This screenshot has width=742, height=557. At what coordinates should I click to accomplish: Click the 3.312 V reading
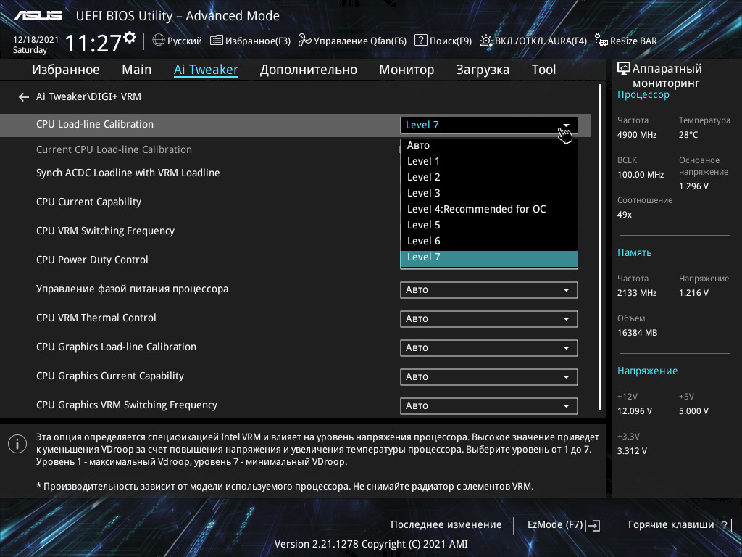point(632,451)
